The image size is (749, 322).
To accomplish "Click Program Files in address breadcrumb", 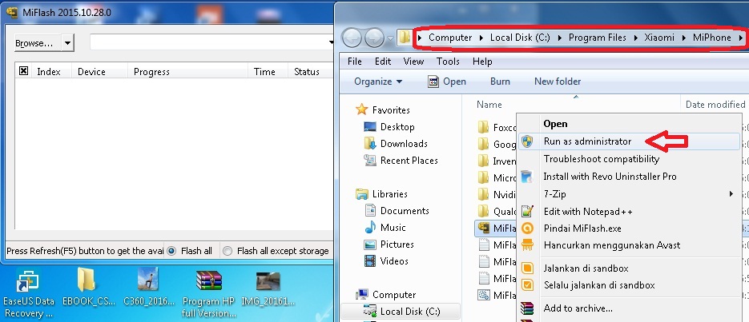I will 597,37.
